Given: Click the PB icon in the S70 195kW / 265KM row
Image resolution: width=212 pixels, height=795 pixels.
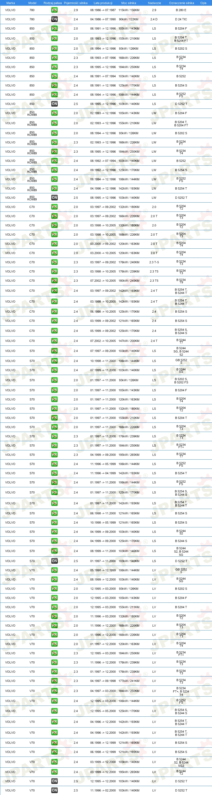Looking at the screenshot, I should (x=54, y=455).
